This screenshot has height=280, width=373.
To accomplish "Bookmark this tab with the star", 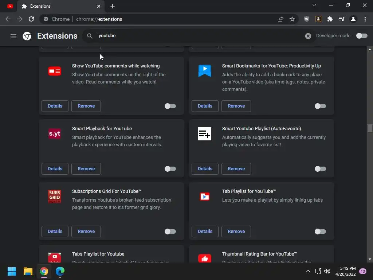I will click(292, 19).
